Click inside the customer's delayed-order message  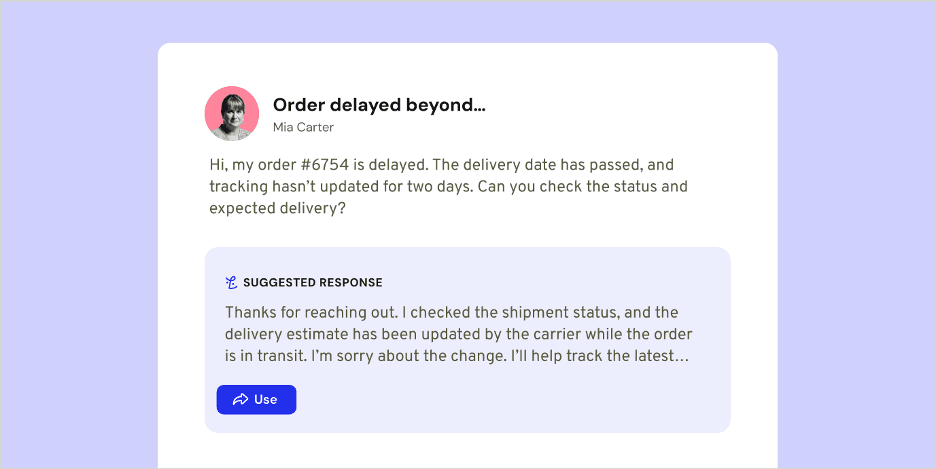tap(448, 186)
